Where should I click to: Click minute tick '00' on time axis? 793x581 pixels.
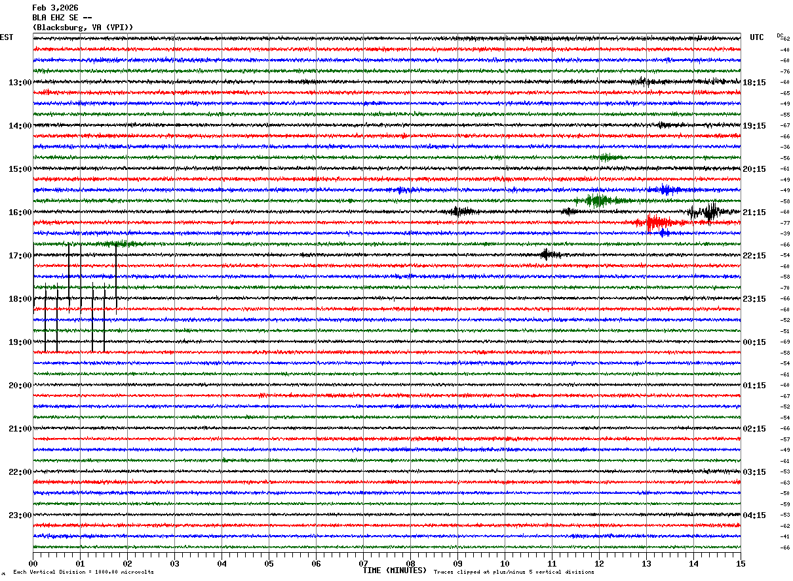tap(33, 563)
